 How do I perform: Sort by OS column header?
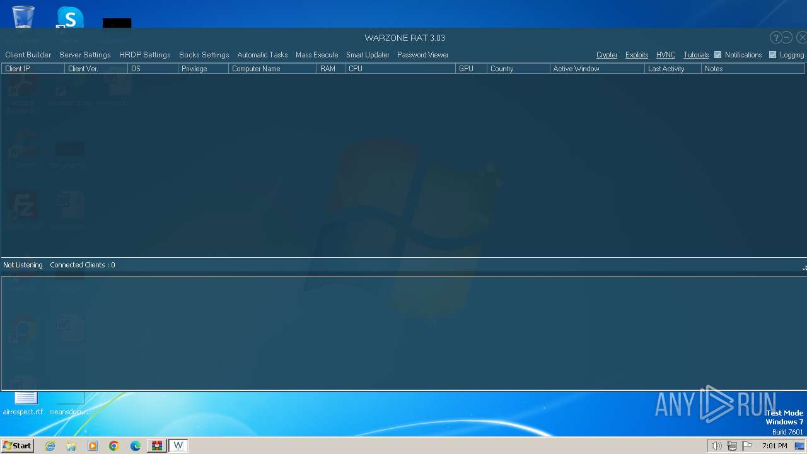(153, 69)
